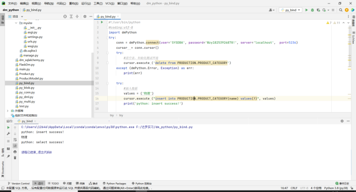Image resolution: width=356 pixels, height=192 pixels.
Task: Open project panel gear settings
Action: point(85,17)
